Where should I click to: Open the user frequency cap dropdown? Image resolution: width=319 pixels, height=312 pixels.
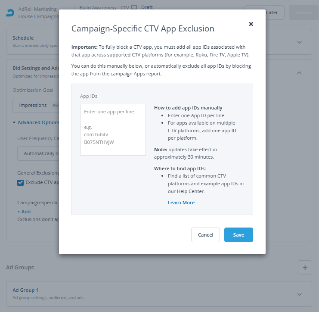(38, 153)
